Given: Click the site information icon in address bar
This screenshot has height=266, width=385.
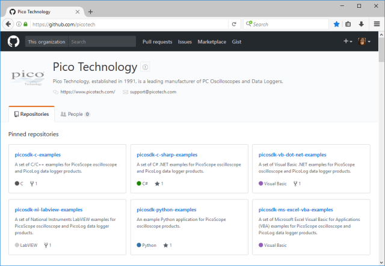Looking at the screenshot, I should [19, 24].
